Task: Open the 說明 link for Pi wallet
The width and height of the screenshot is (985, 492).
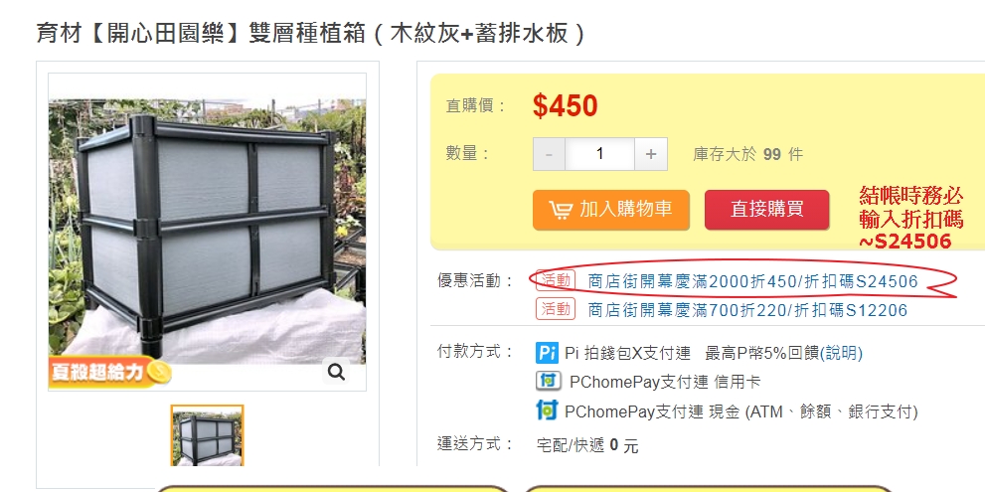Action: tap(842, 353)
